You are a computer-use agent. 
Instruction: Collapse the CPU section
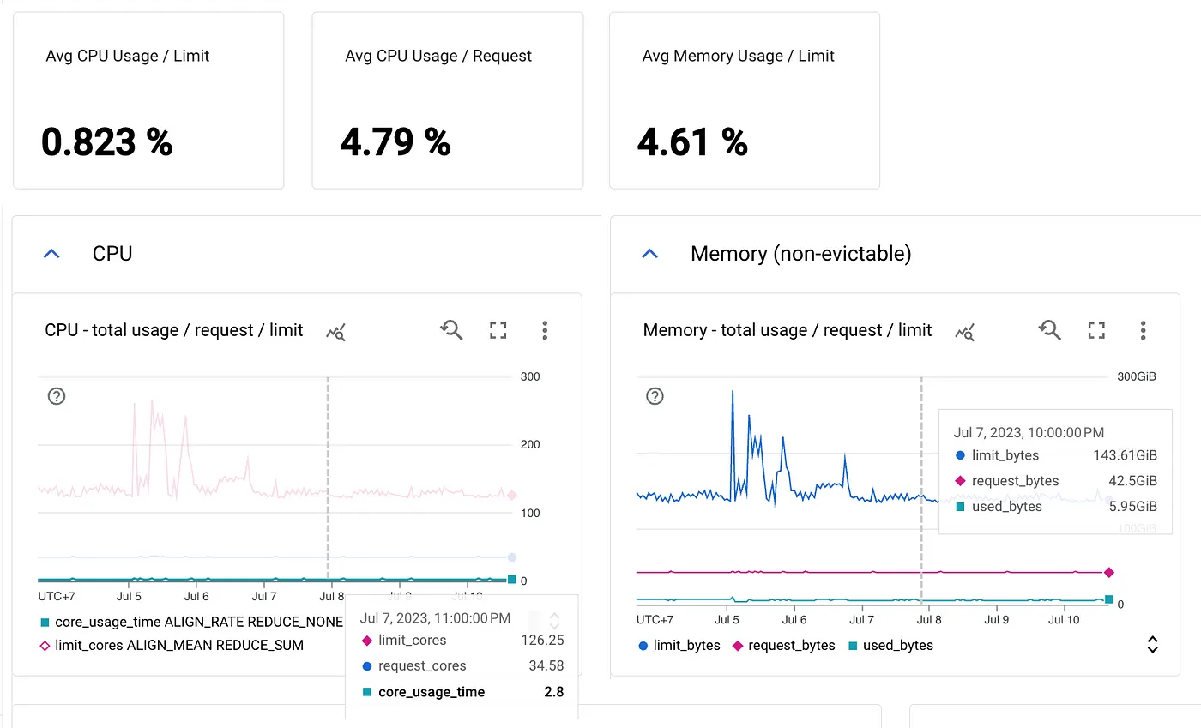pos(51,253)
